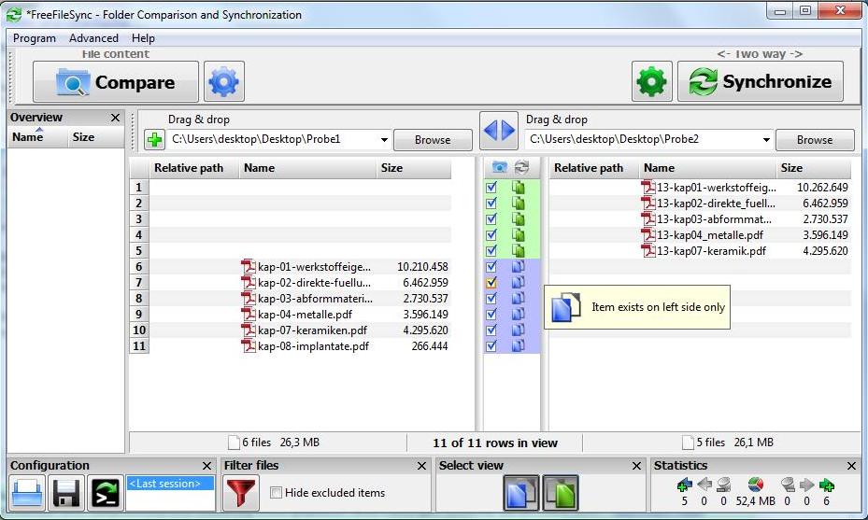Click sync action icon for kap-03-abformmateri row

tap(519, 298)
